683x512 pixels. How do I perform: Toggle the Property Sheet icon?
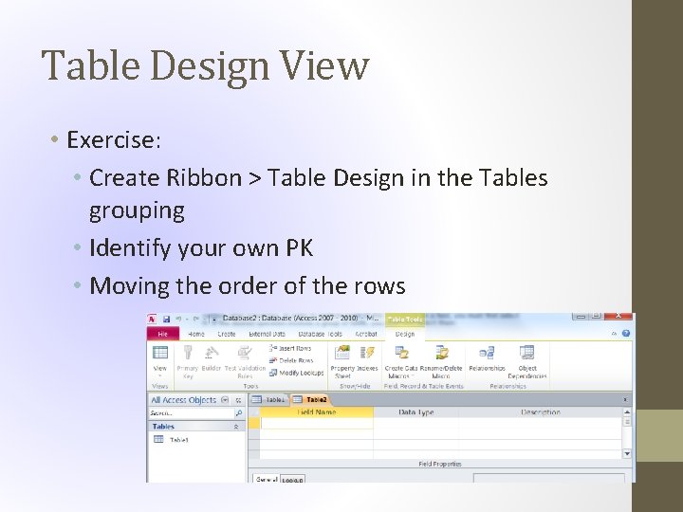point(342,353)
